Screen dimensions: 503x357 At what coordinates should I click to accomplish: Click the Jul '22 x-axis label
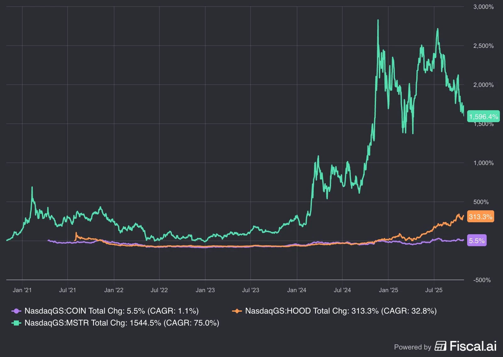[159, 290]
